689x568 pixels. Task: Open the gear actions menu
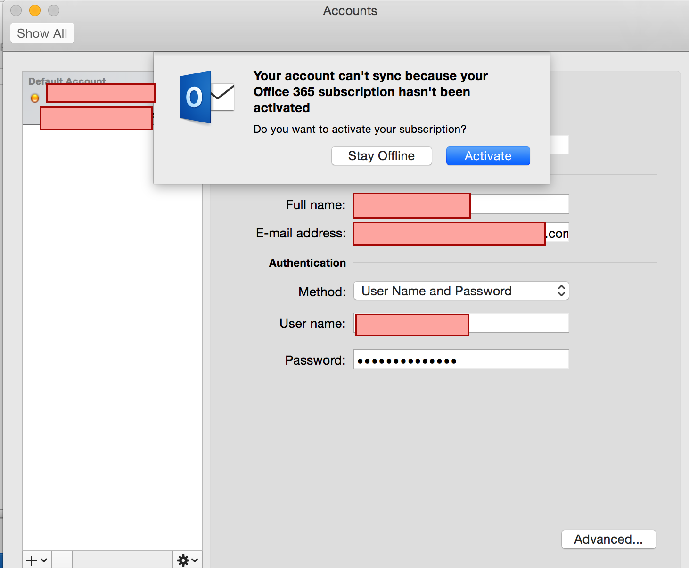click(x=187, y=560)
